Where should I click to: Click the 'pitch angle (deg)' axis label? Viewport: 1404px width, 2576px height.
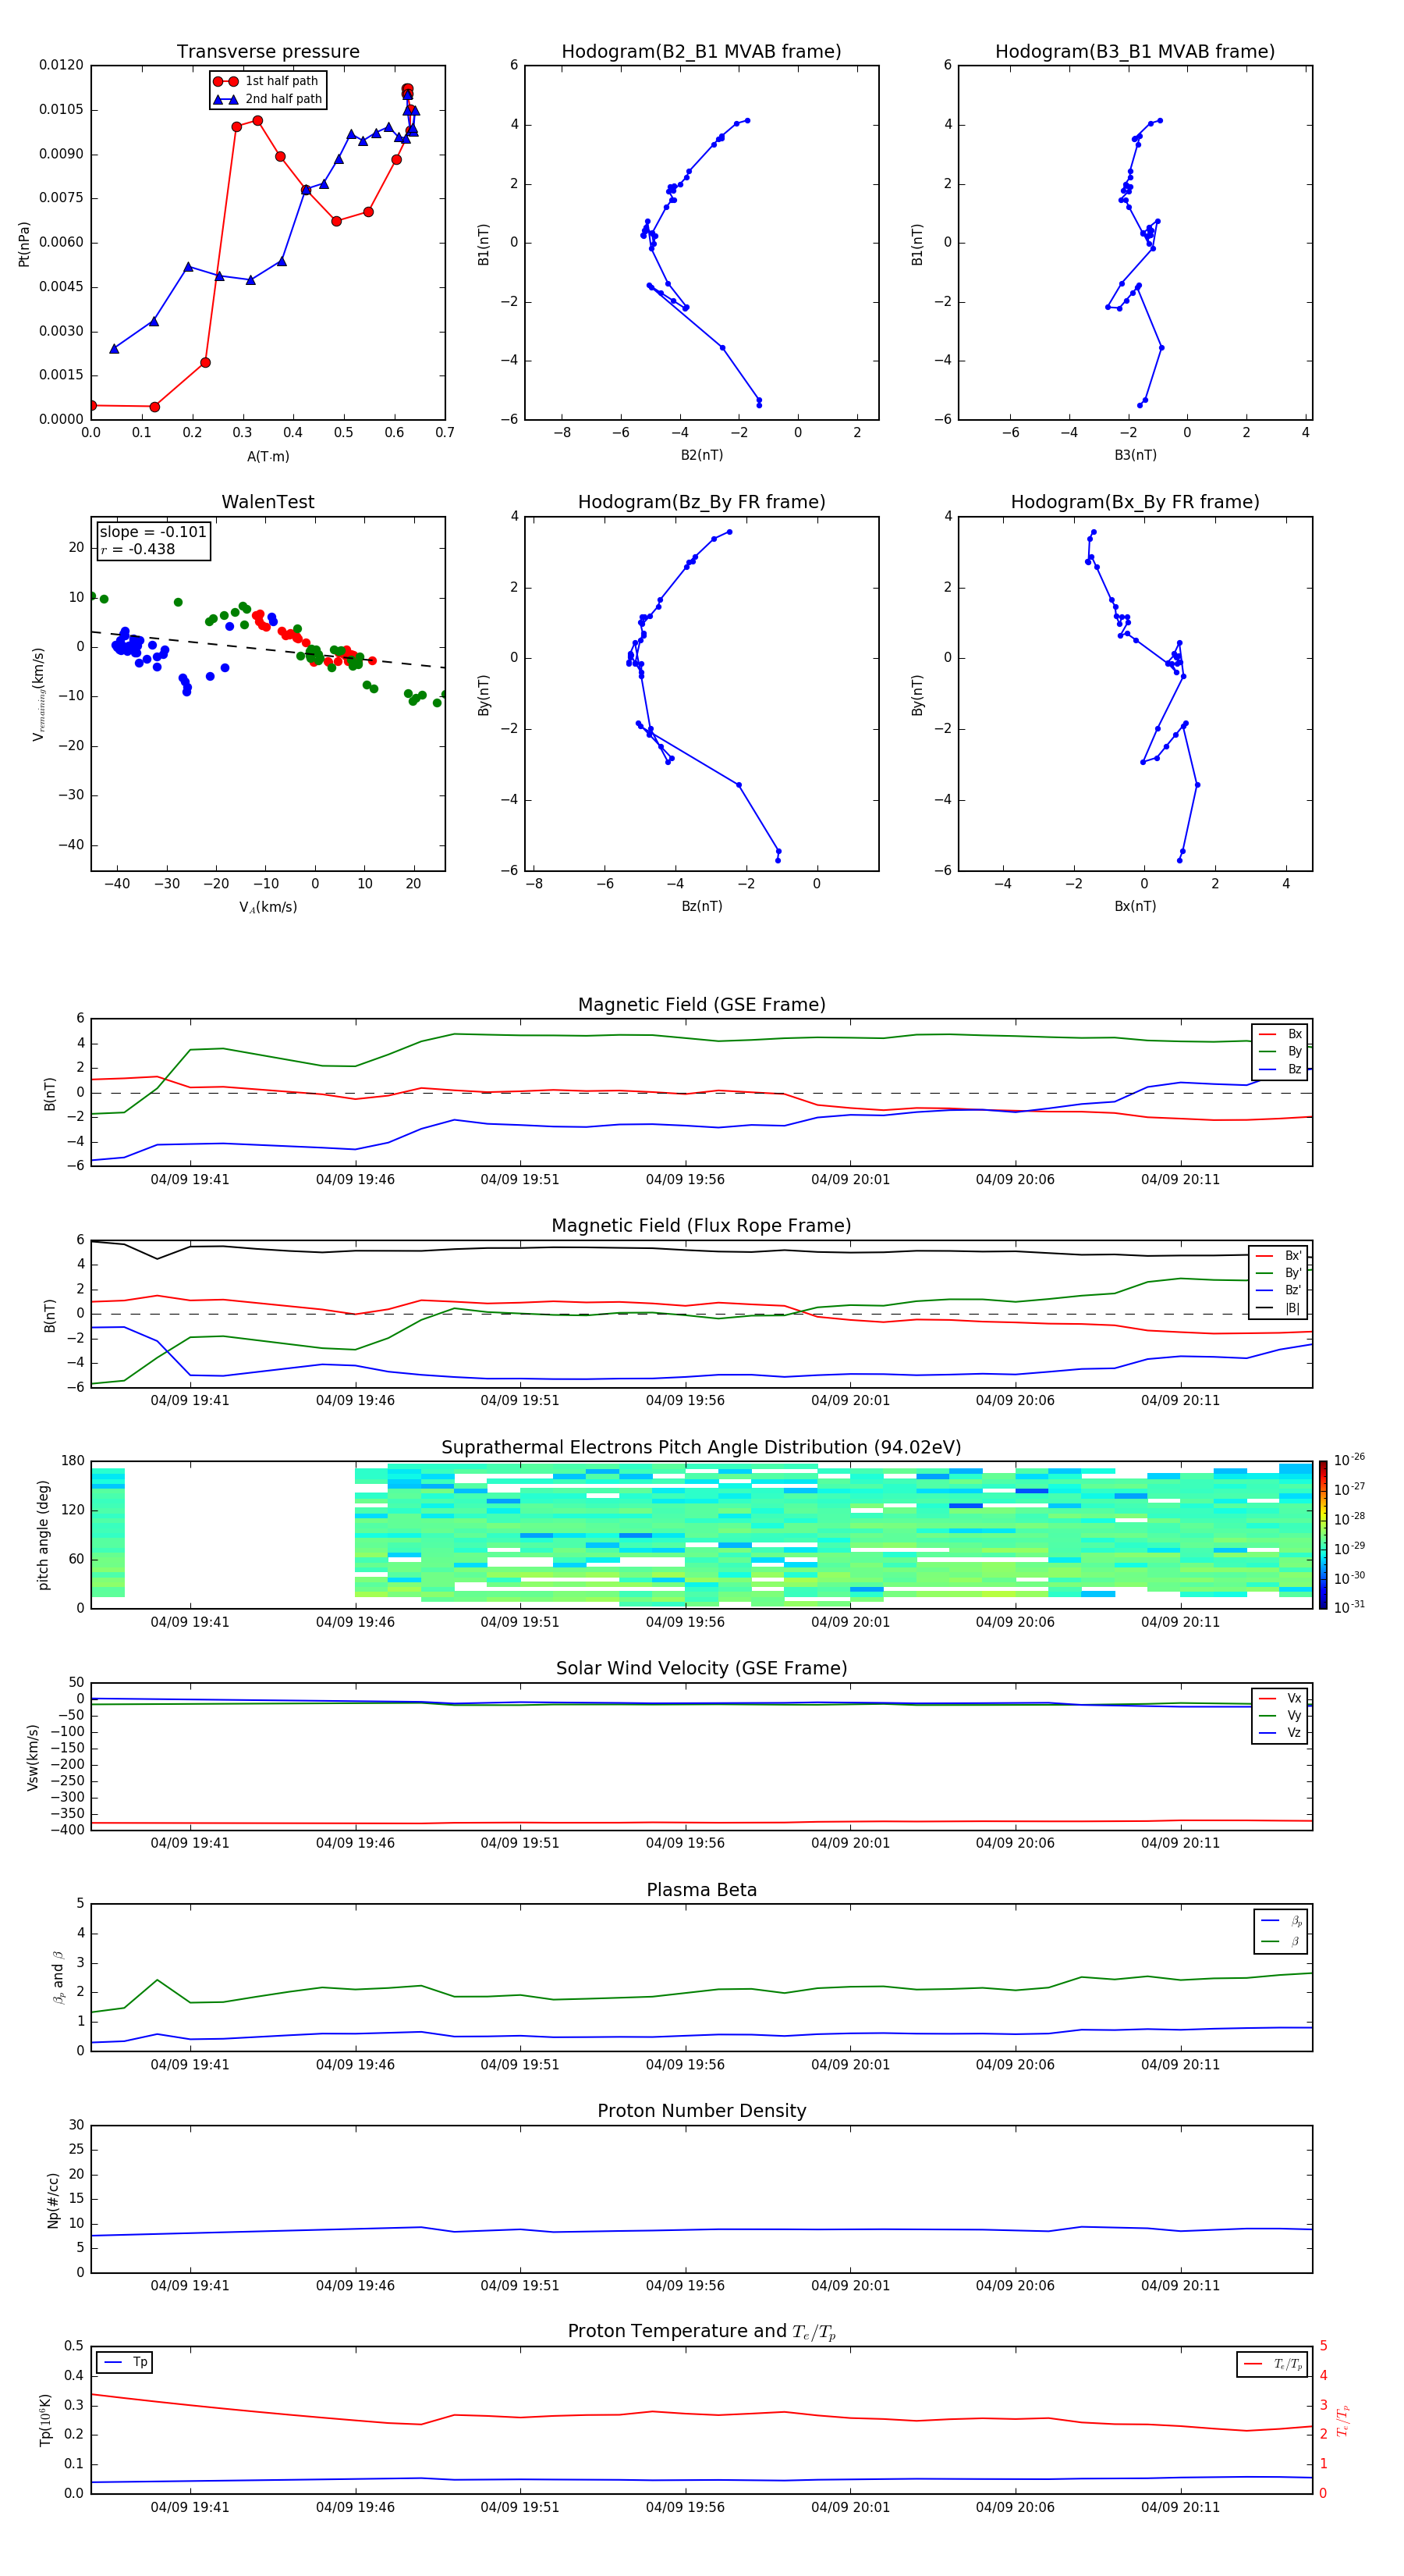click(x=43, y=1535)
